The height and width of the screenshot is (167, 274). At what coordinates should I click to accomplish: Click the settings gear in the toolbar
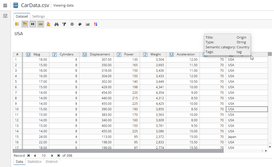(x=72, y=24)
